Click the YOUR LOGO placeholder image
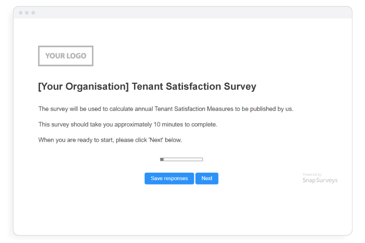Viewport: 365px width, 243px height. pos(66,56)
